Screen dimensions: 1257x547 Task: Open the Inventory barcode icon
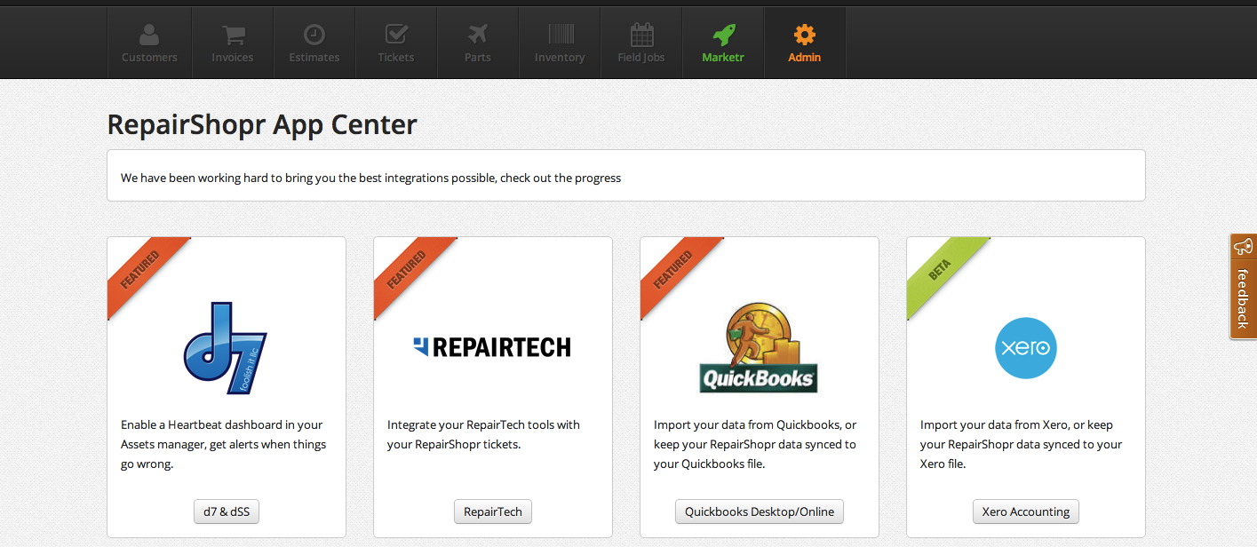(560, 35)
